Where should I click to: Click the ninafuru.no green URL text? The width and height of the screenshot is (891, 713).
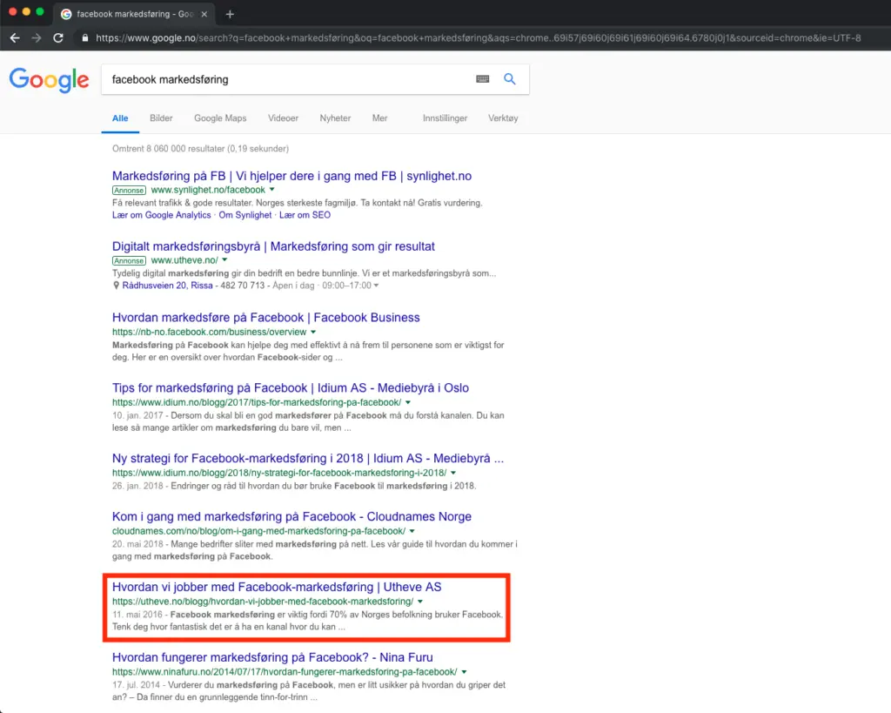coord(285,672)
